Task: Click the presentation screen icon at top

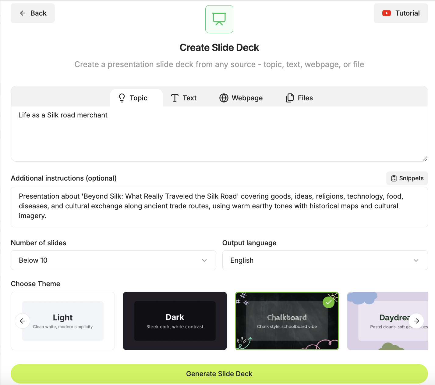Action: click(x=219, y=19)
